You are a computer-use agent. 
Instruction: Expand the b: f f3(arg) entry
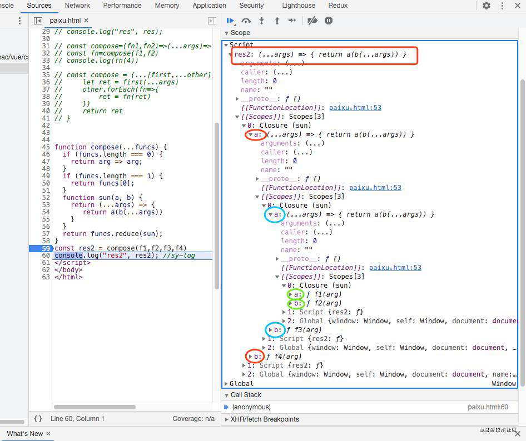[271, 330]
